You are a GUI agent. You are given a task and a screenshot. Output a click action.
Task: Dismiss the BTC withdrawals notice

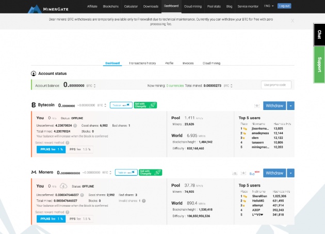[293, 21]
